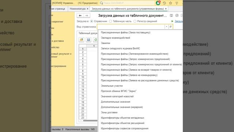
Task: Click the Загрузить link
Action: pos(178,21)
